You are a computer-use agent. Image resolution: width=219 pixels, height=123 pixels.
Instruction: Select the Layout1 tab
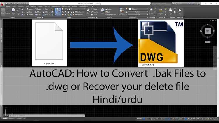(12, 118)
